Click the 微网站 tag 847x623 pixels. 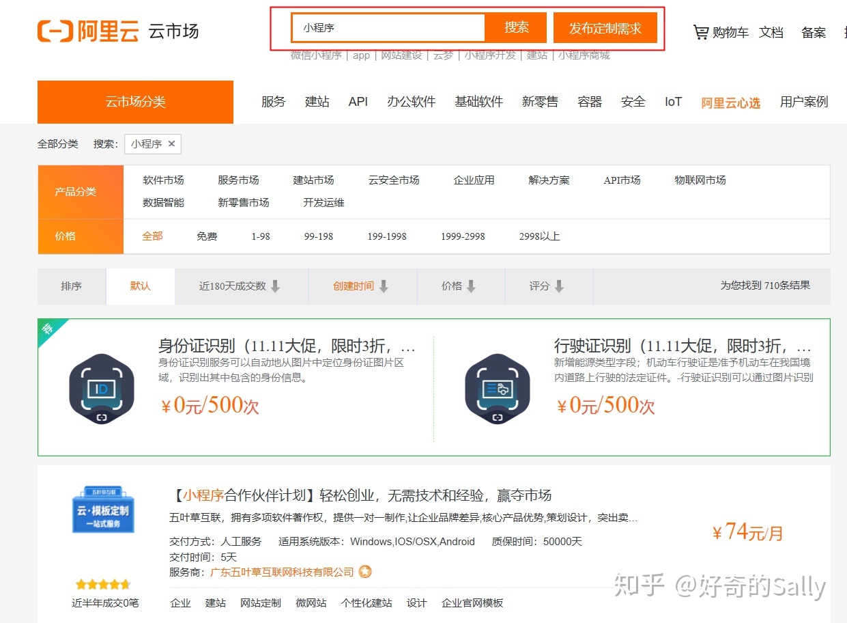(x=311, y=603)
